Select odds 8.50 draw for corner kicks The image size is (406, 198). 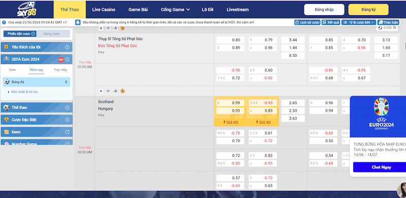[293, 55]
